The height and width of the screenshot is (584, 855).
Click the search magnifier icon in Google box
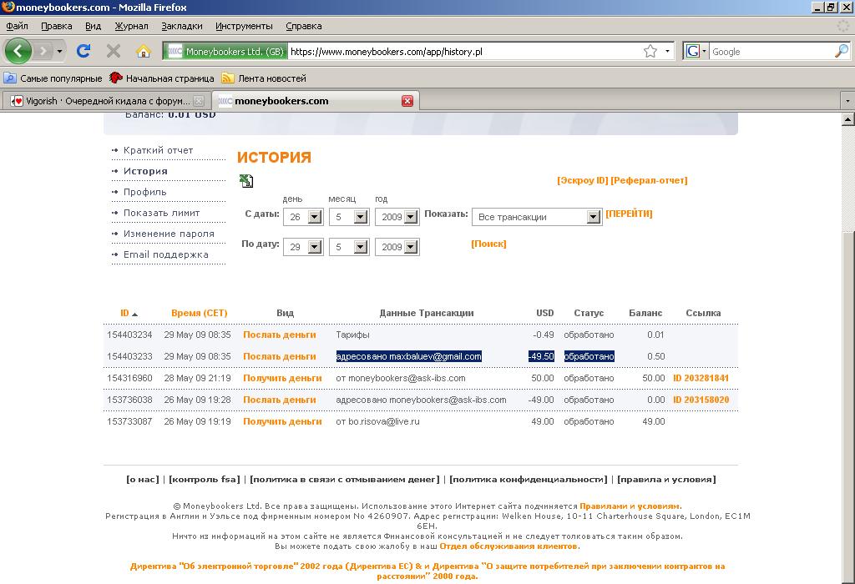[x=841, y=52]
